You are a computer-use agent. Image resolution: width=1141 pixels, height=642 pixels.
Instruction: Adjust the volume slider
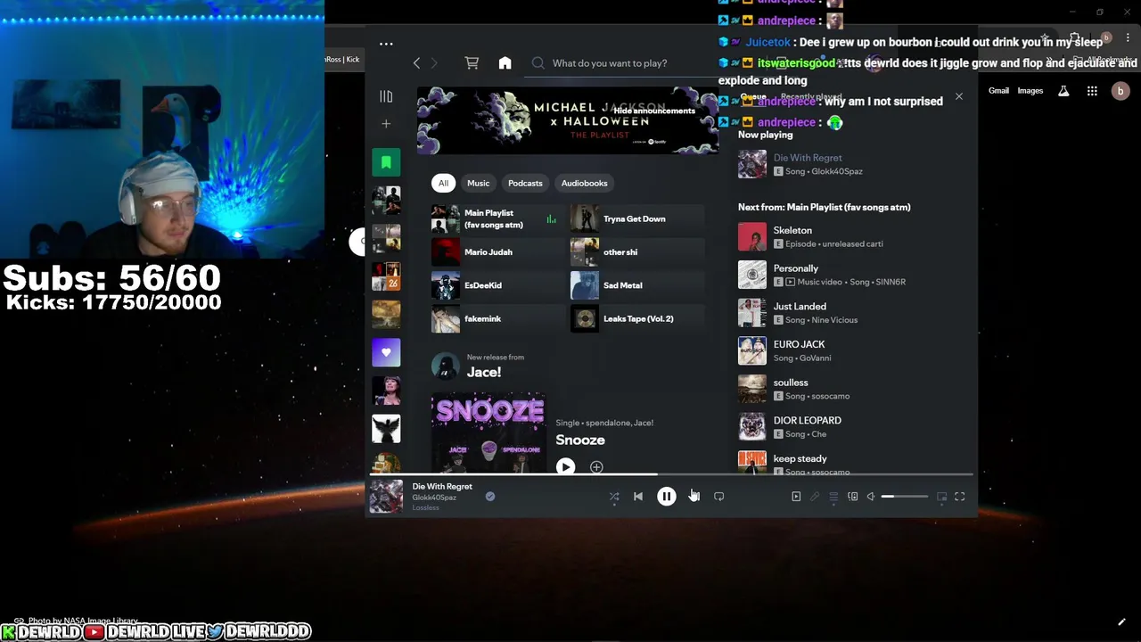coord(905,497)
